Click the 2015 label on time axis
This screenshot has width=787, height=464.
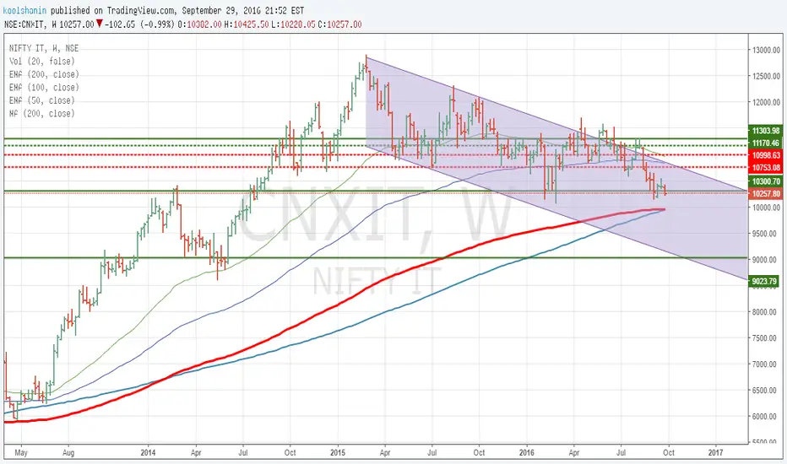tap(338, 452)
